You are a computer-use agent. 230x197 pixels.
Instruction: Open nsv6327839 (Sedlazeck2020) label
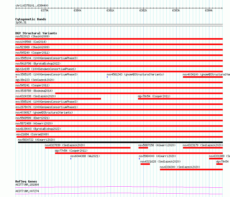pos(65,145)
